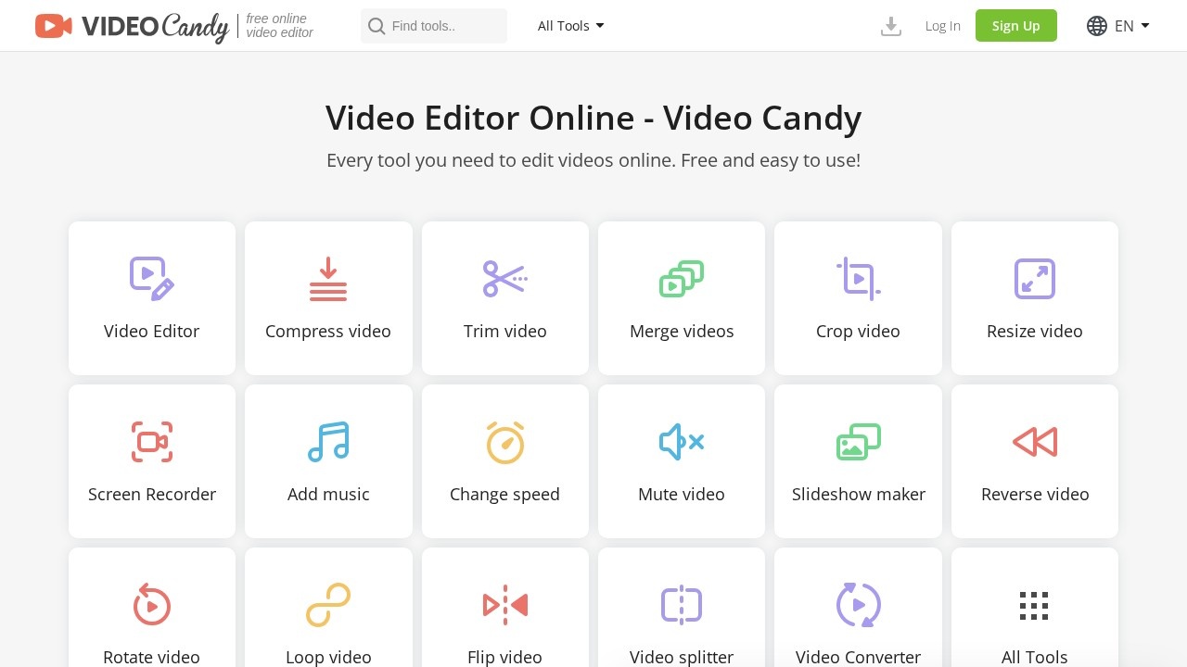Click the Add music label
Image resolution: width=1187 pixels, height=667 pixels.
[328, 494]
